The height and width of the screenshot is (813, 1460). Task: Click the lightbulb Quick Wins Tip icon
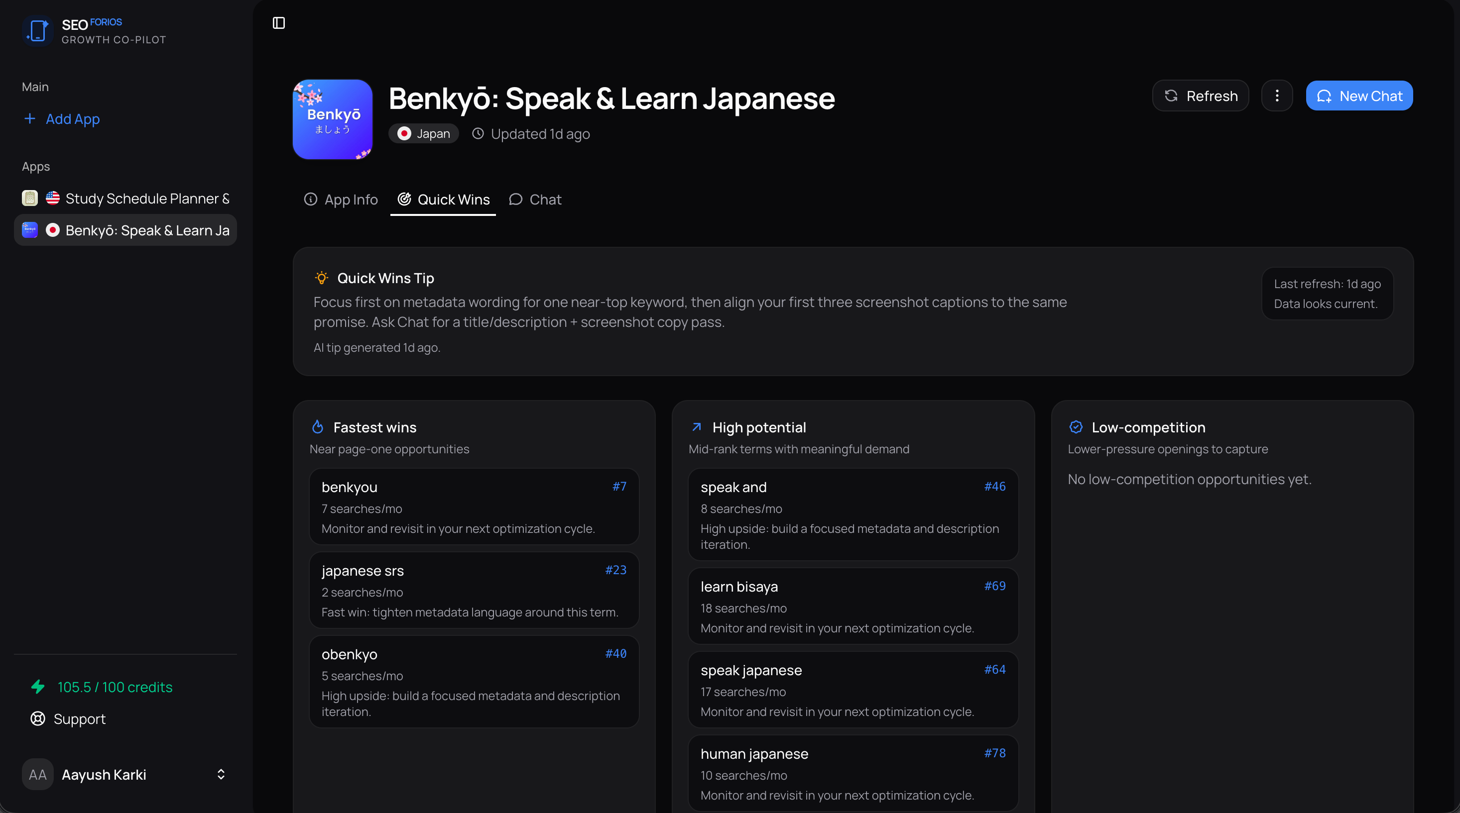pyautogui.click(x=321, y=278)
